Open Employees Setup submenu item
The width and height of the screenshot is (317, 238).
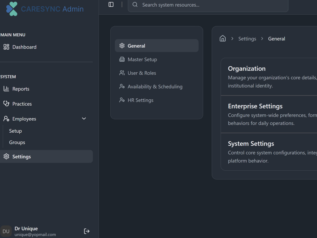15,131
